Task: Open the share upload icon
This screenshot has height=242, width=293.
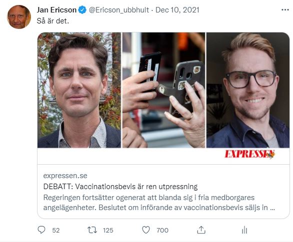Action: point(201,230)
